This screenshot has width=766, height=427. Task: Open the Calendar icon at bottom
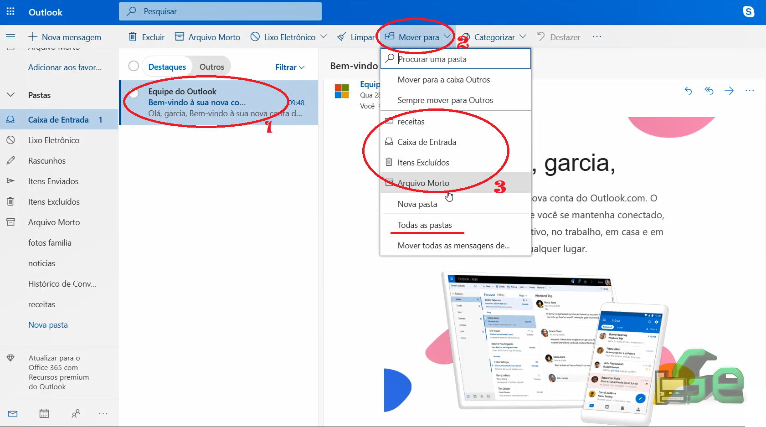44,413
